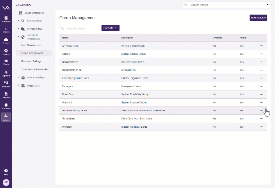Open actions menu for Technical Writing Team row

[261, 110]
